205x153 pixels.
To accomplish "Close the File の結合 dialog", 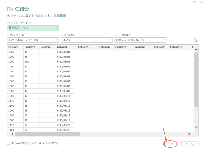I will pos(202,3).
